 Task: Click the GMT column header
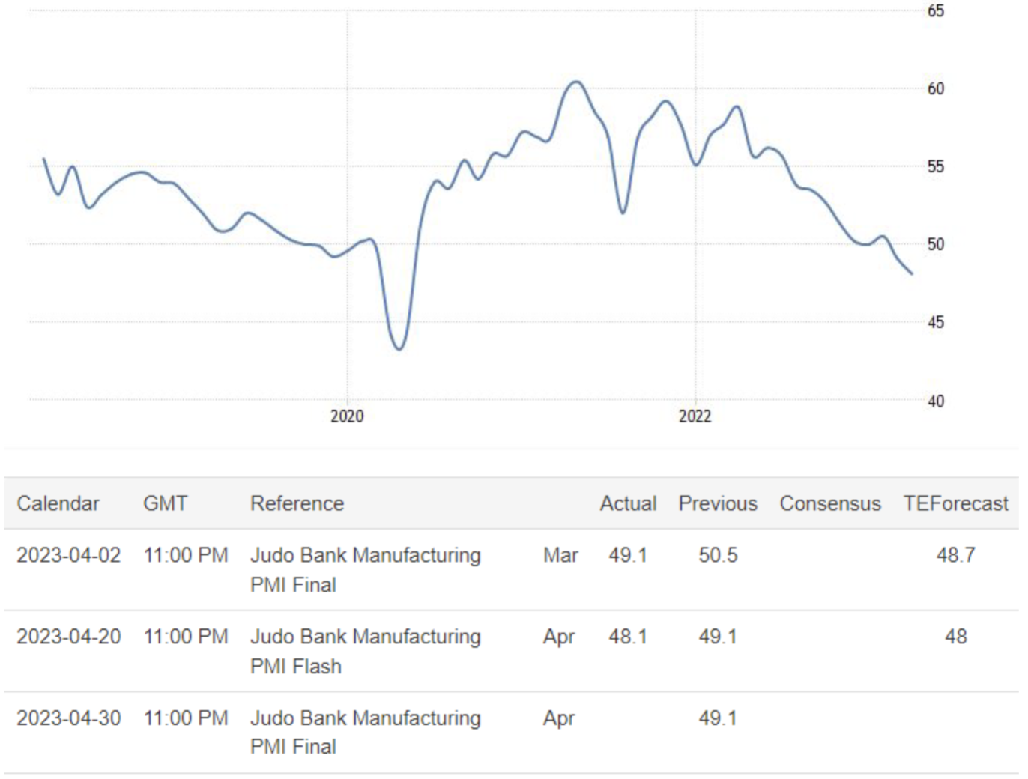[165, 503]
